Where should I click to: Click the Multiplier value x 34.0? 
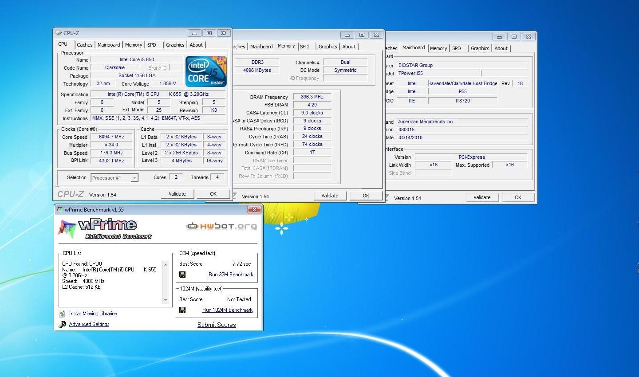pyautogui.click(x=112, y=145)
